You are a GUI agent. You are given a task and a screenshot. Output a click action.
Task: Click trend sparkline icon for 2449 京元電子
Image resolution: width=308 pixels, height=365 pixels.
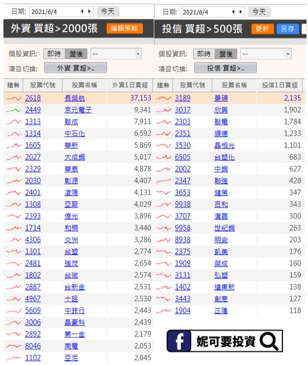tap(14, 110)
